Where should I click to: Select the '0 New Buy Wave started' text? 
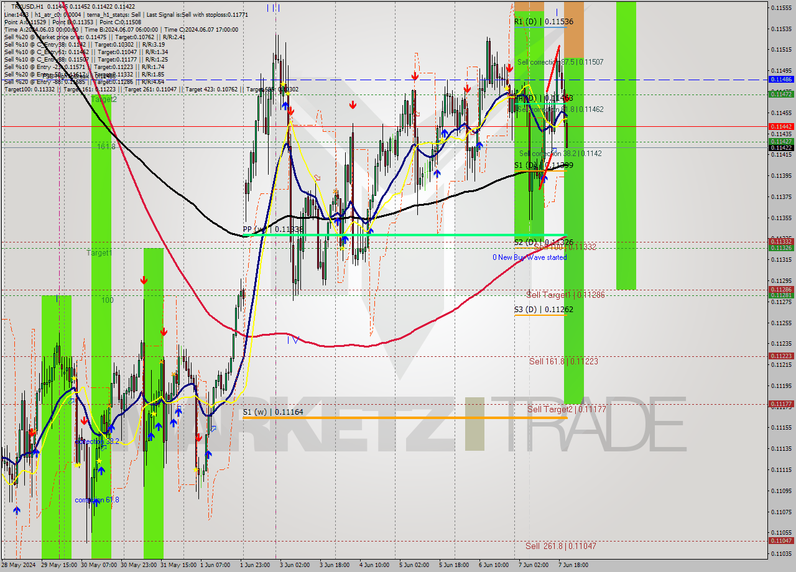click(x=529, y=257)
